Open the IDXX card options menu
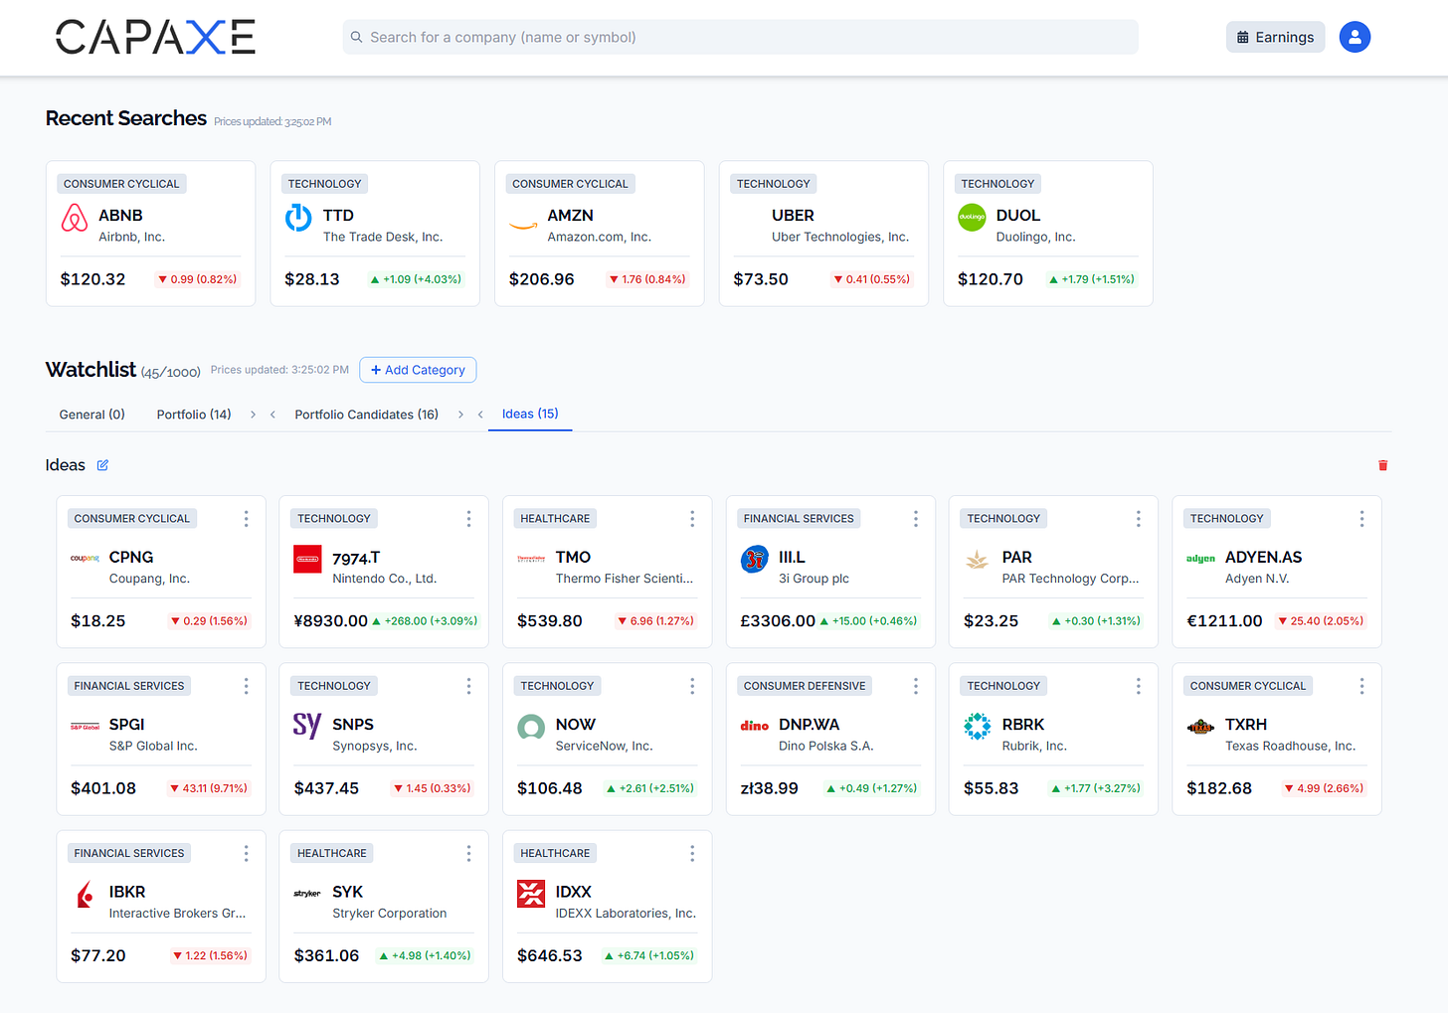 [x=692, y=854]
